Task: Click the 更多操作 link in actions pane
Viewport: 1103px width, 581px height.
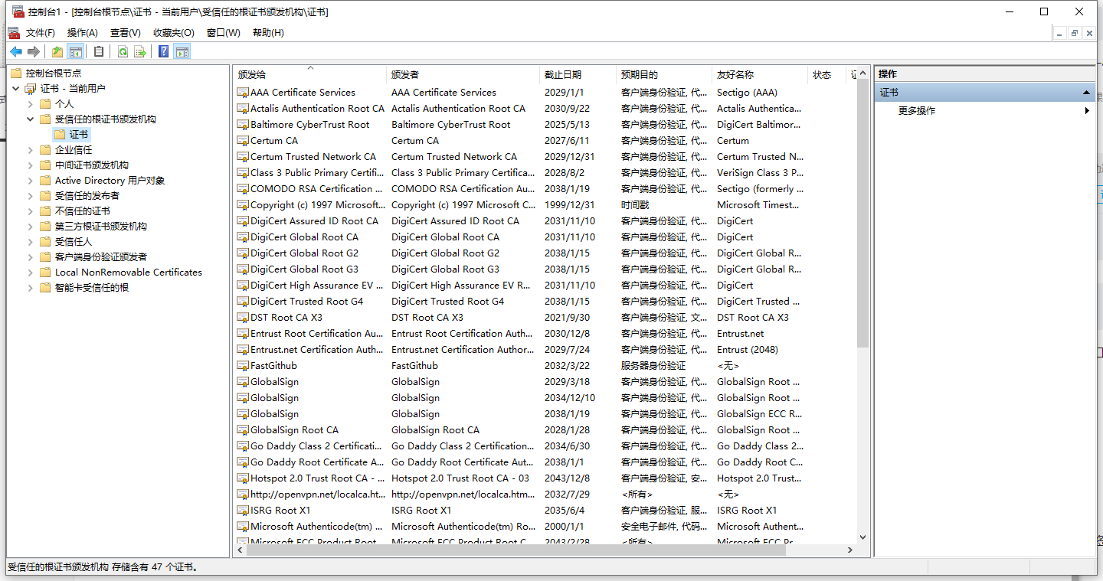Action: tap(917, 110)
